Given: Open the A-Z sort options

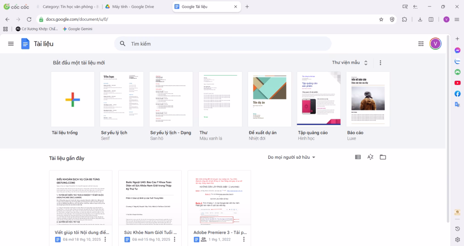Looking at the screenshot, I should pyautogui.click(x=370, y=157).
